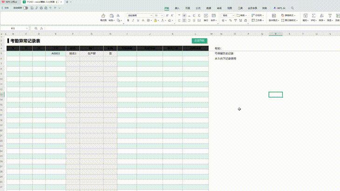
Task: Click the Cut scissors icon
Action: click(x=119, y=15)
